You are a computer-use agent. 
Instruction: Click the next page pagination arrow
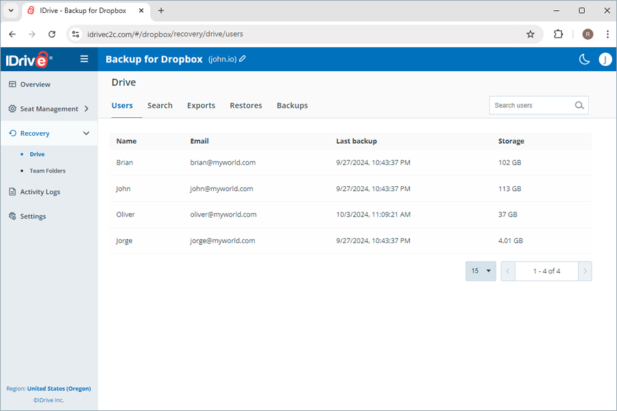point(585,271)
